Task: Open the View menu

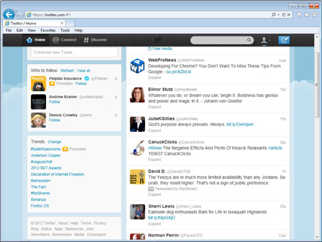Action: click(x=31, y=30)
